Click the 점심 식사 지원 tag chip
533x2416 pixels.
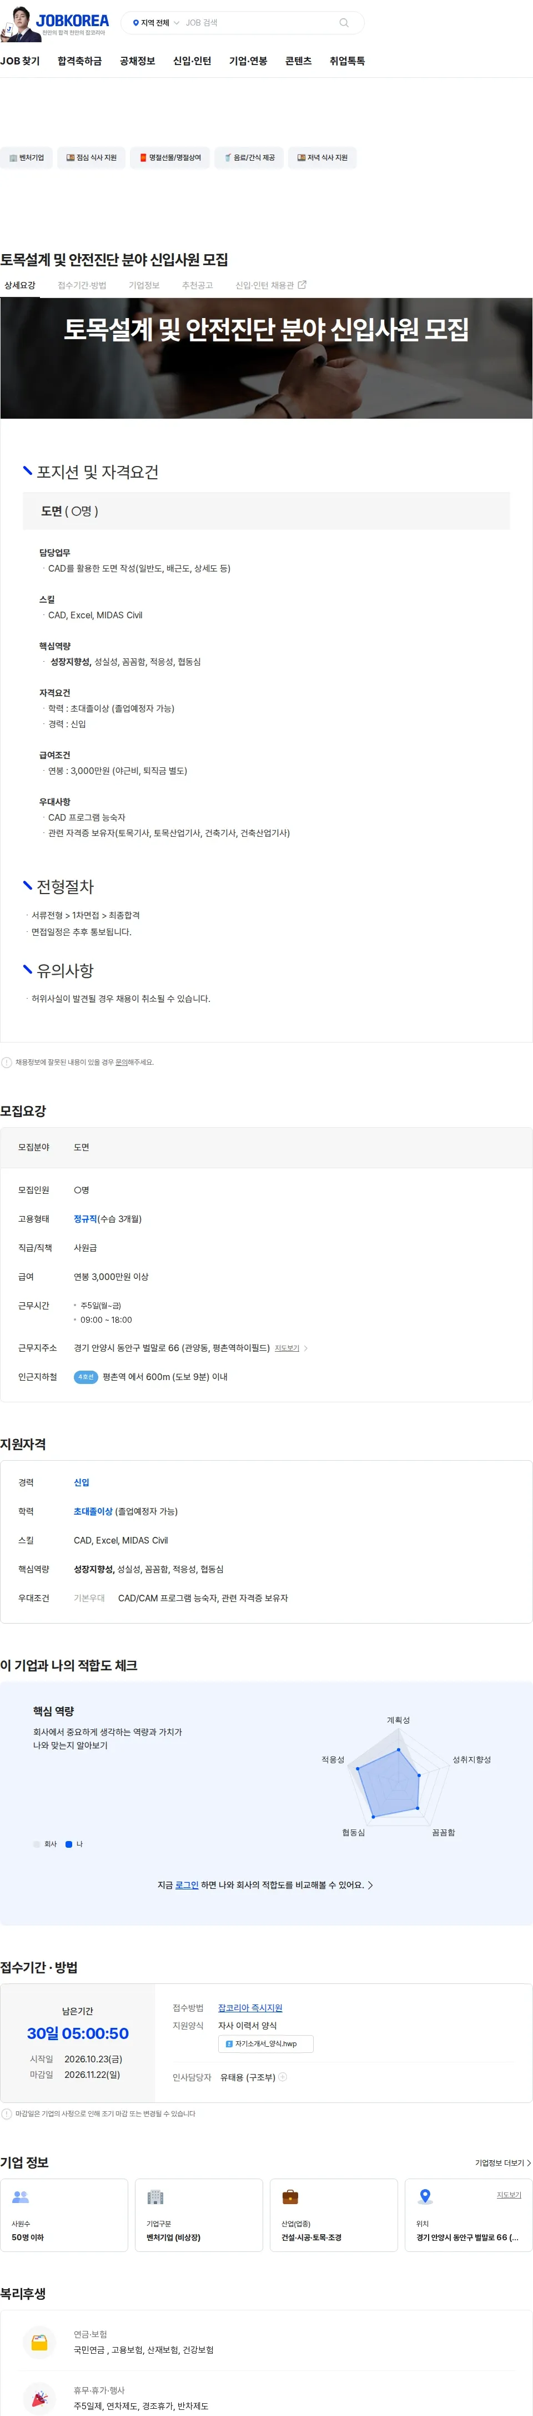pyautogui.click(x=92, y=157)
